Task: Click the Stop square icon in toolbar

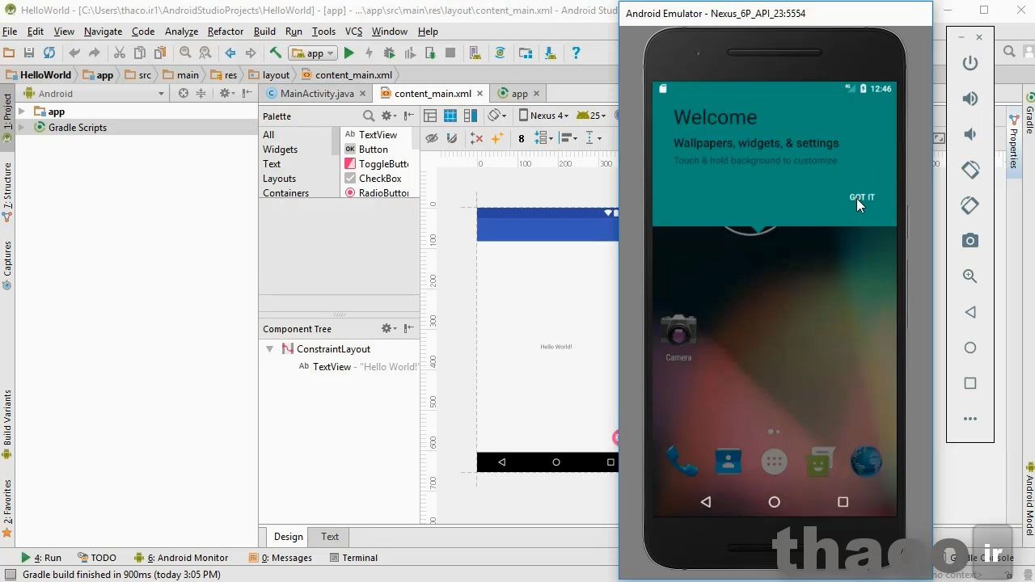Action: 450,53
